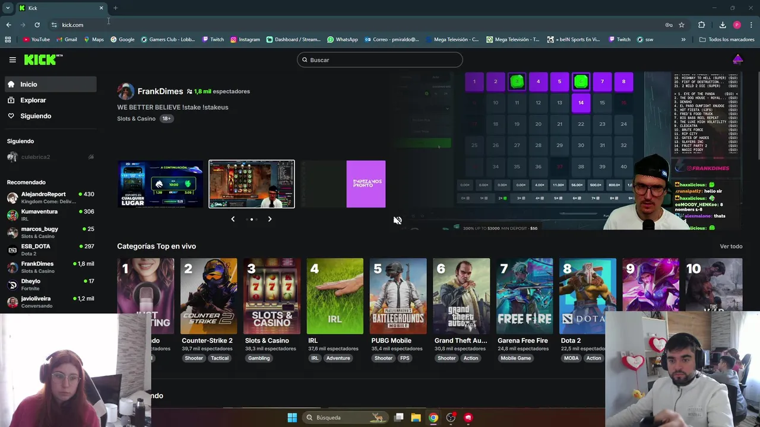Click the Adventure tag under IRL

coord(338,358)
